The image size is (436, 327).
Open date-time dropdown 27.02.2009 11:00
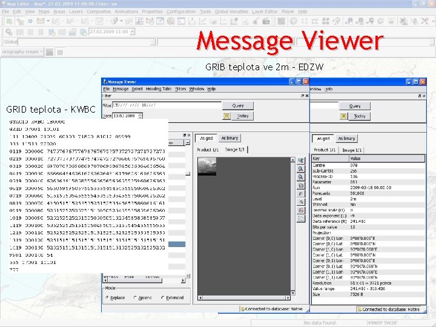(x=133, y=31)
